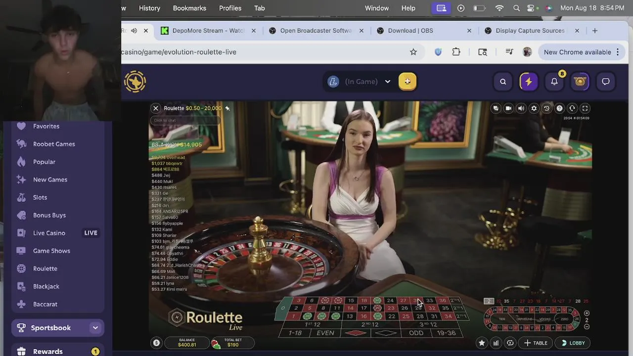This screenshot has width=633, height=356.
Task: Bet on EVEN on the table
Action: [325, 333]
